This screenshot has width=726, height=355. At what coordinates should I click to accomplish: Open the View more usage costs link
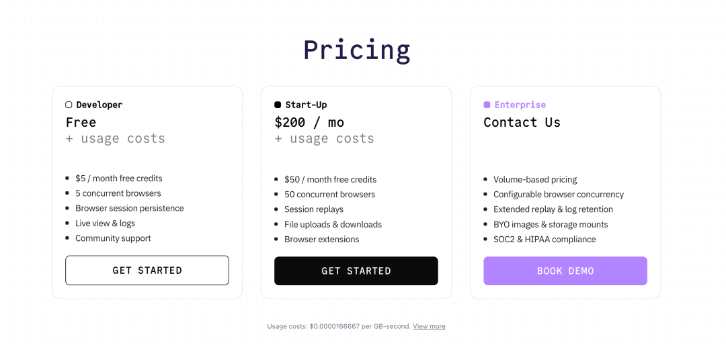(429, 326)
